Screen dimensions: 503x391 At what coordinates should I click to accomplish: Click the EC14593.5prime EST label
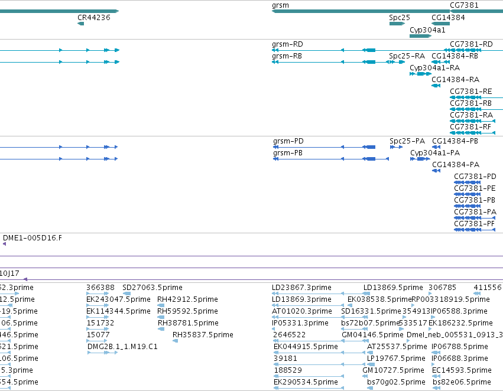pos(462,370)
